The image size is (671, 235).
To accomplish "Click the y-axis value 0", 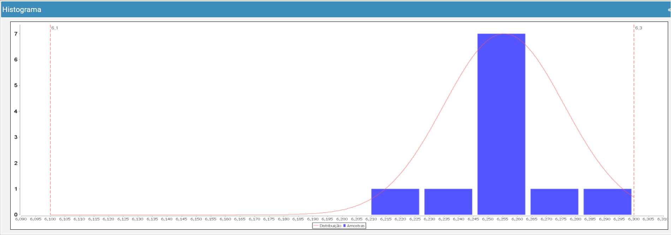I will (16, 215).
